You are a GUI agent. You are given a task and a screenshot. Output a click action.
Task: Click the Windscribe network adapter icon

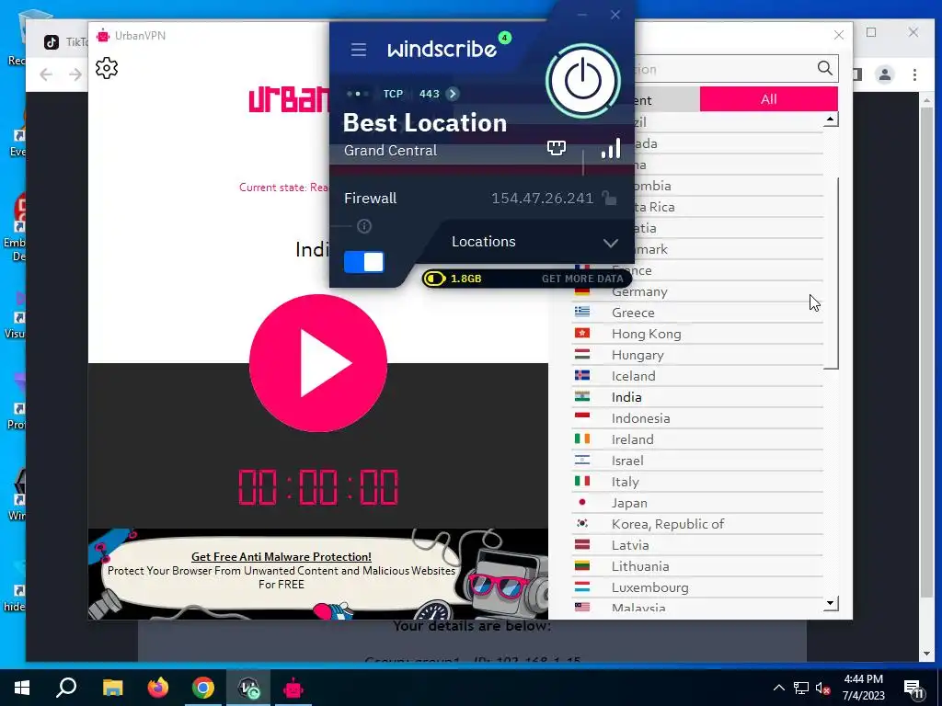click(x=557, y=148)
